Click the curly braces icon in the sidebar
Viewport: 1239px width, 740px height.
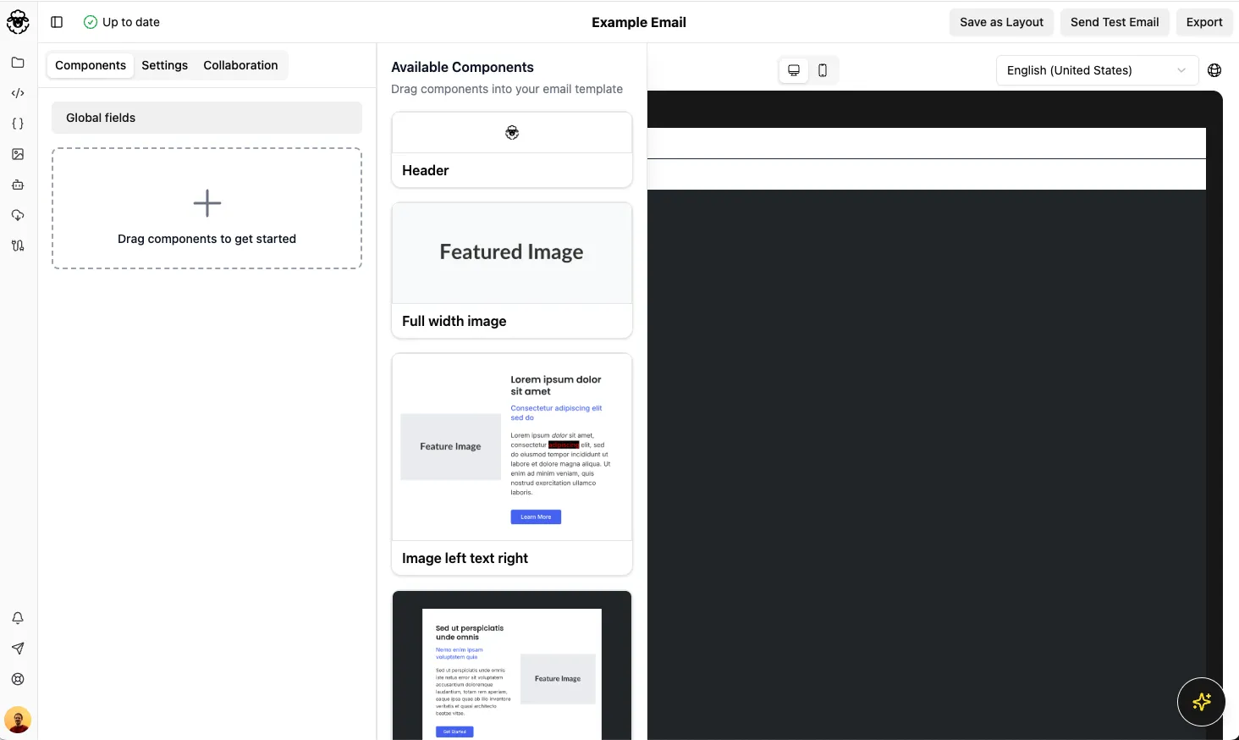[x=18, y=124]
